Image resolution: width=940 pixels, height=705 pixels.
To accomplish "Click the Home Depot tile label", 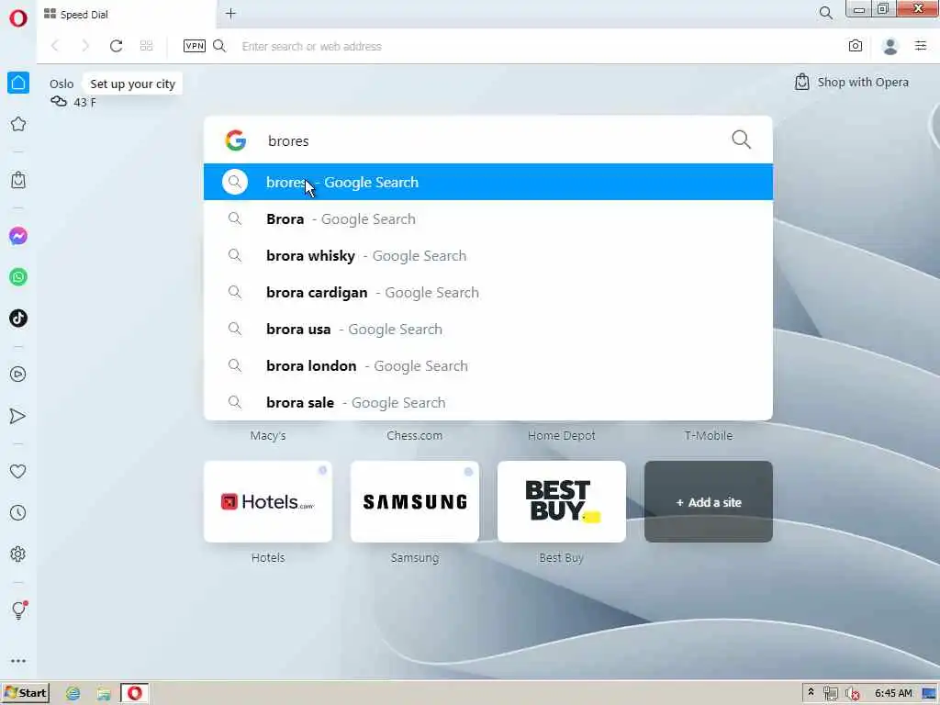I will [562, 436].
